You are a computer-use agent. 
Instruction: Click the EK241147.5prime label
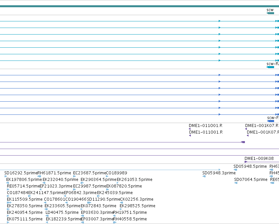(x=46, y=193)
